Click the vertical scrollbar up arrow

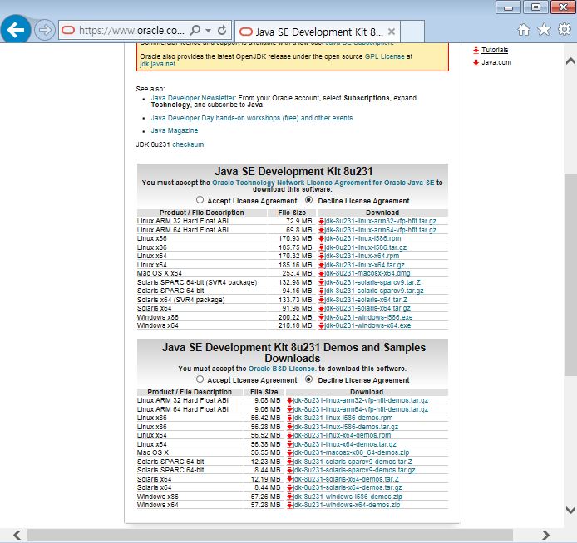click(x=570, y=61)
